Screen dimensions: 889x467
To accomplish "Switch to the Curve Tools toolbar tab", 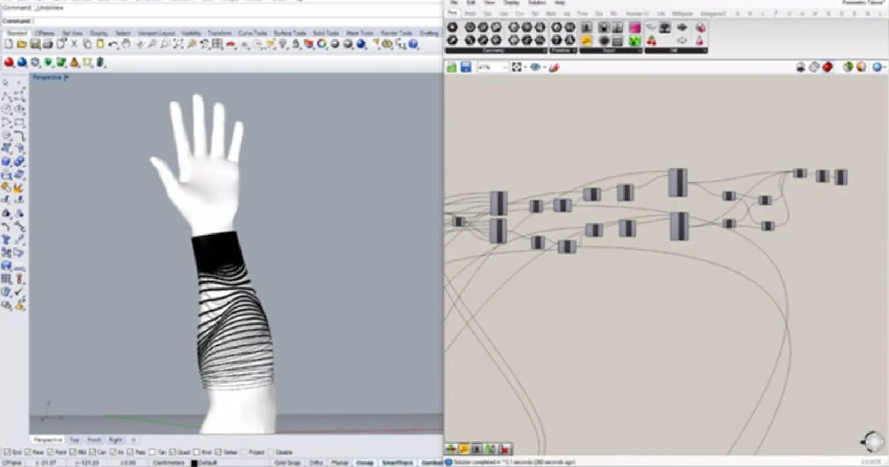I will click(x=253, y=33).
